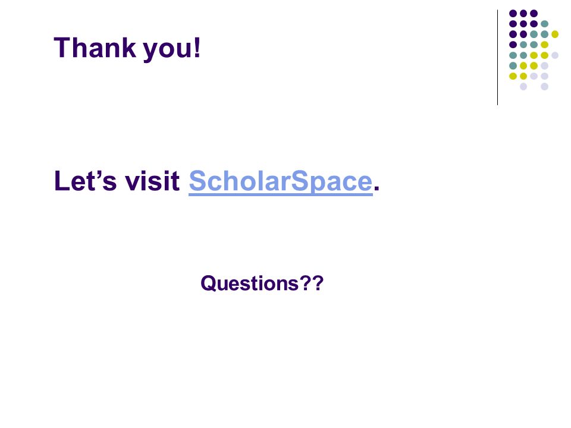Click the underline beneath ScholarSpace link
Image resolution: width=571 pixels, height=428 pixels.
click(280, 195)
